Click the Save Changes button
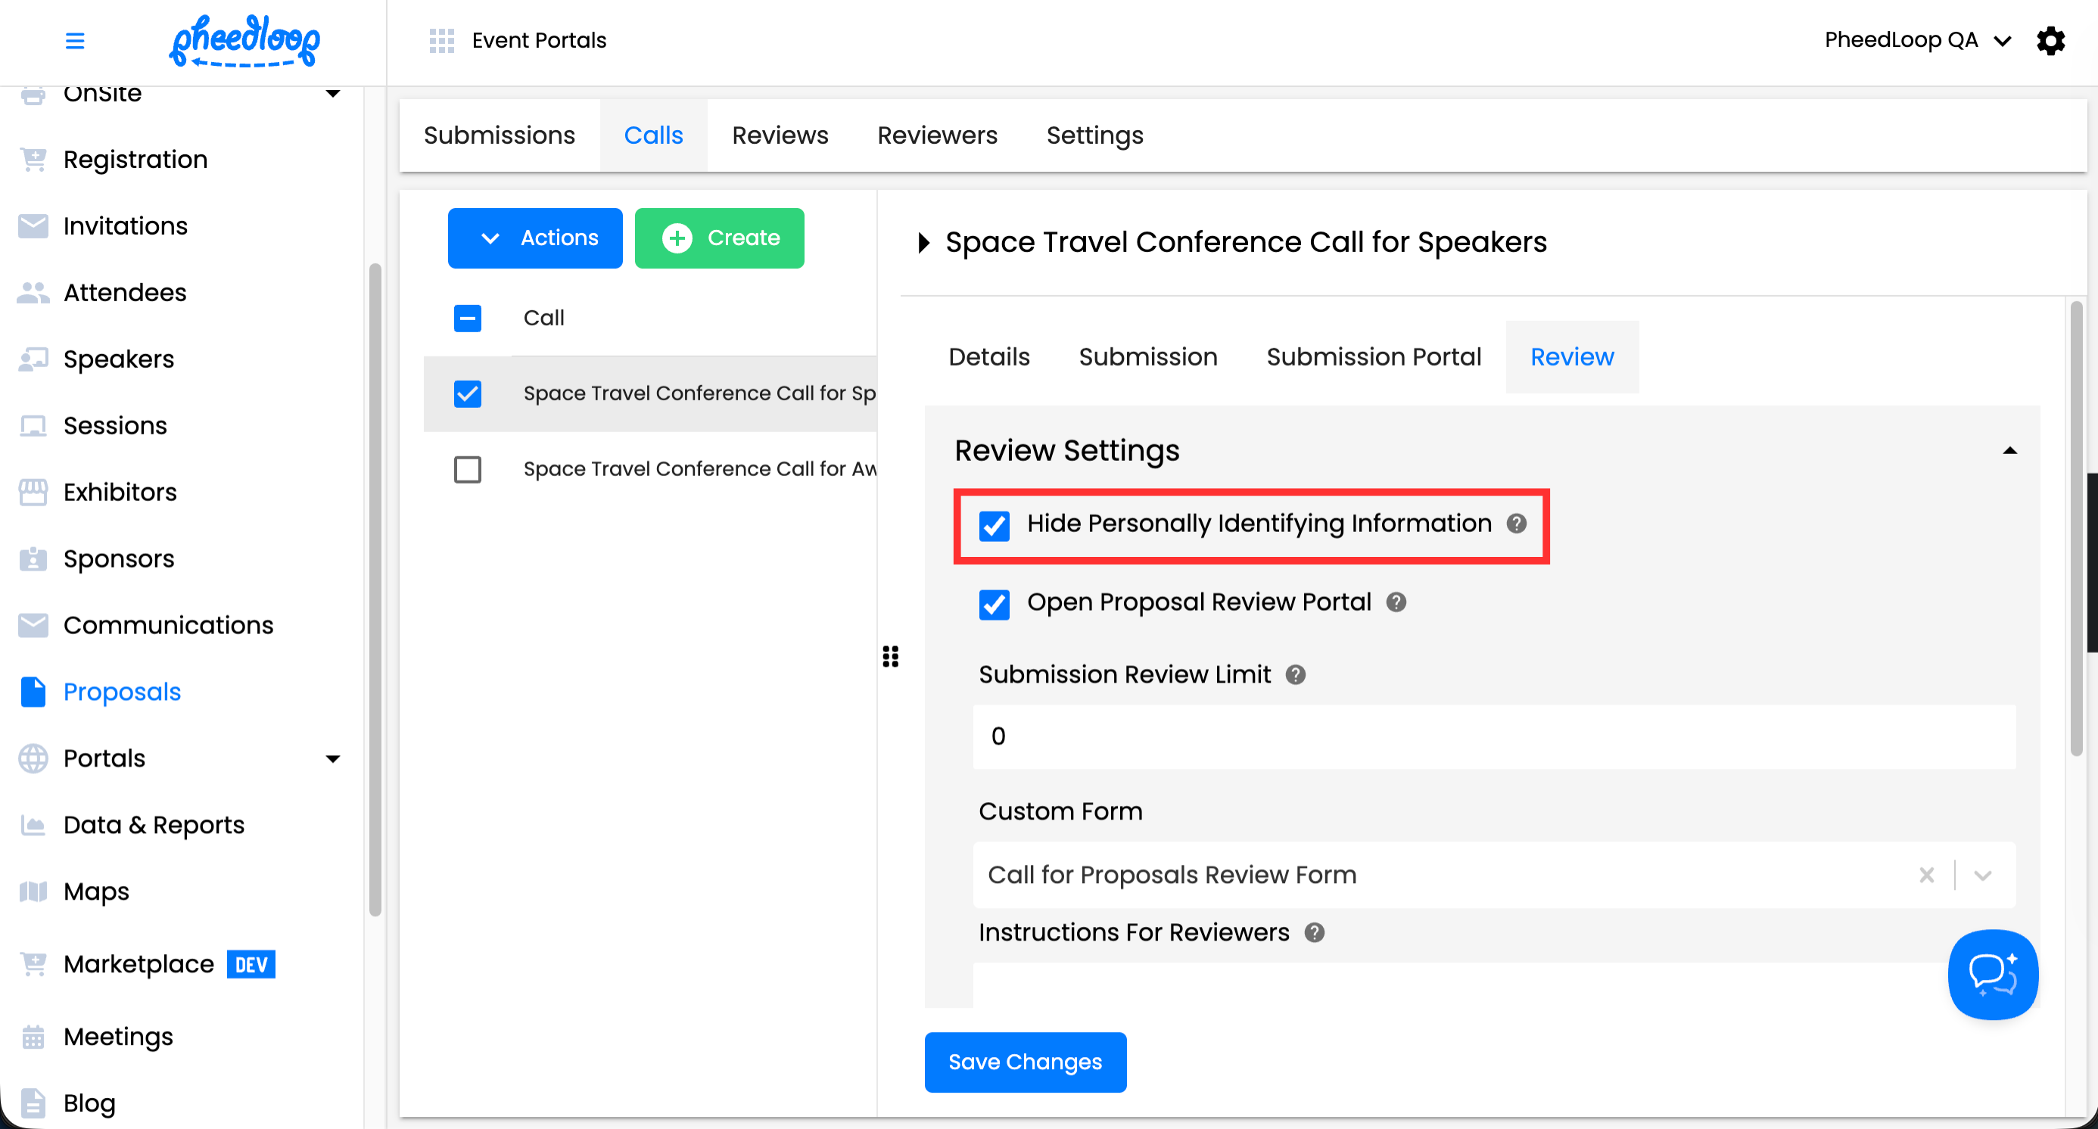This screenshot has width=2098, height=1129. pyautogui.click(x=1025, y=1062)
